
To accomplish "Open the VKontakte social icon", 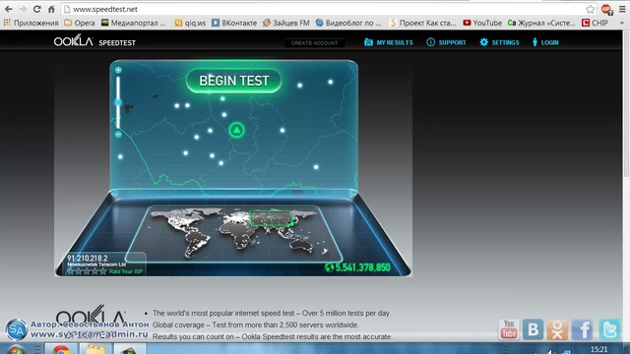I will tap(534, 329).
